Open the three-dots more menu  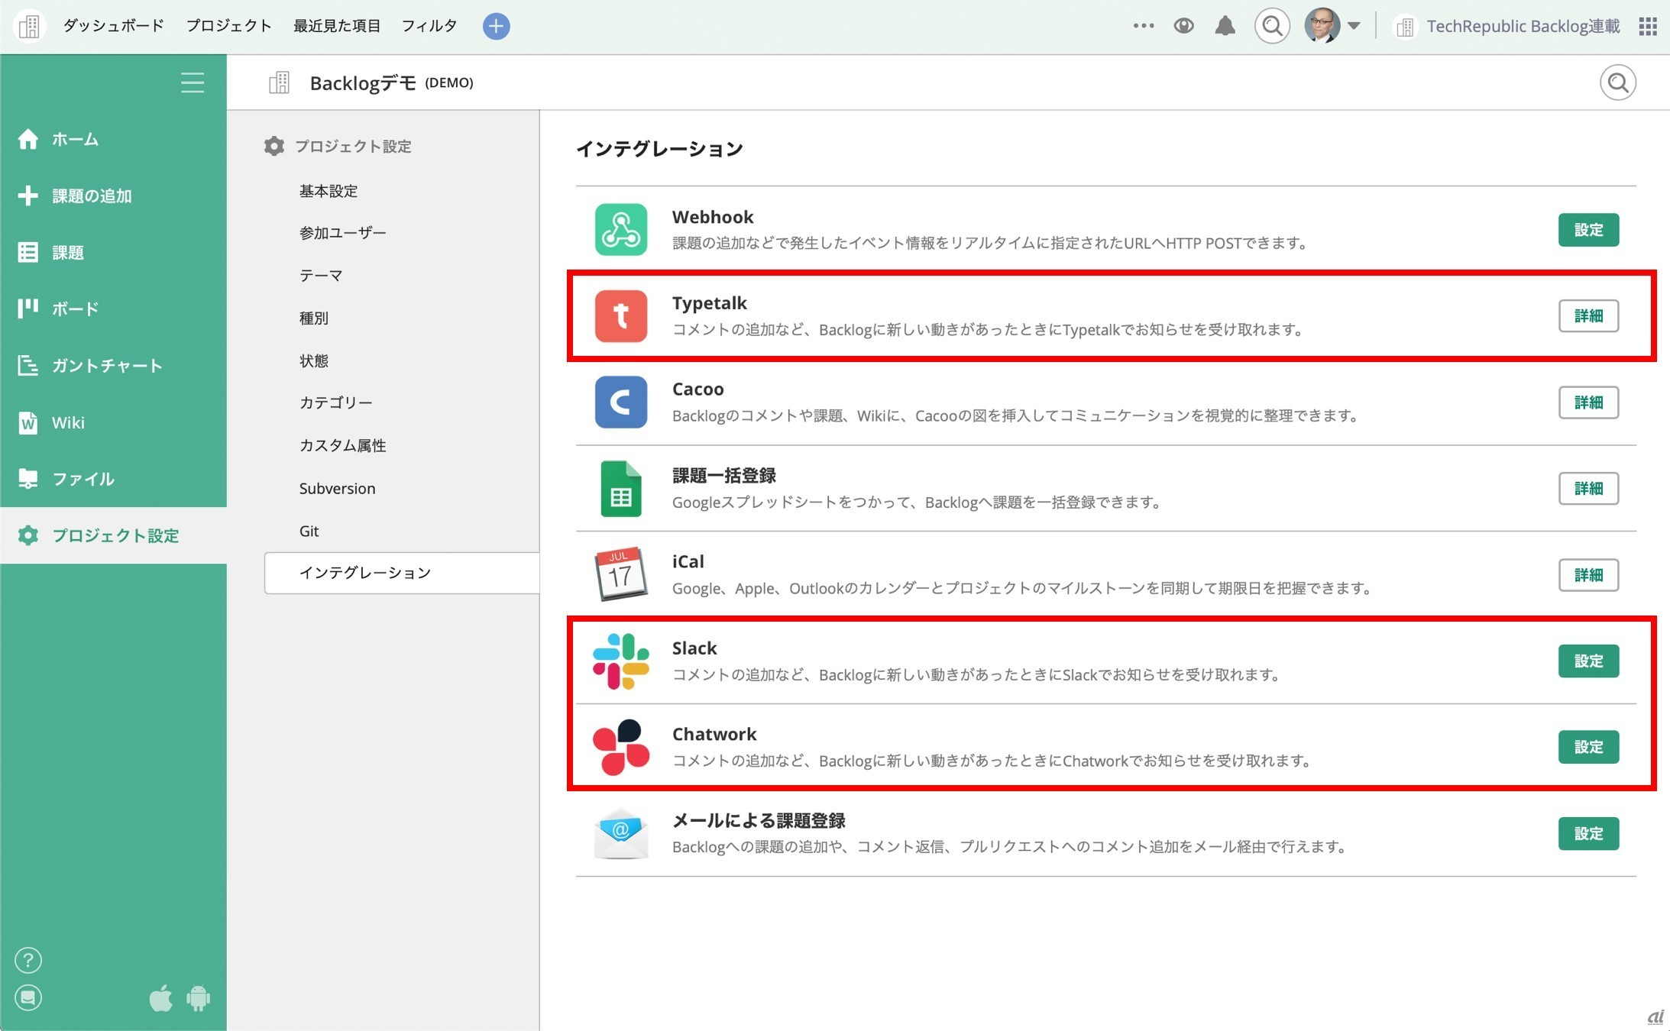[1143, 26]
